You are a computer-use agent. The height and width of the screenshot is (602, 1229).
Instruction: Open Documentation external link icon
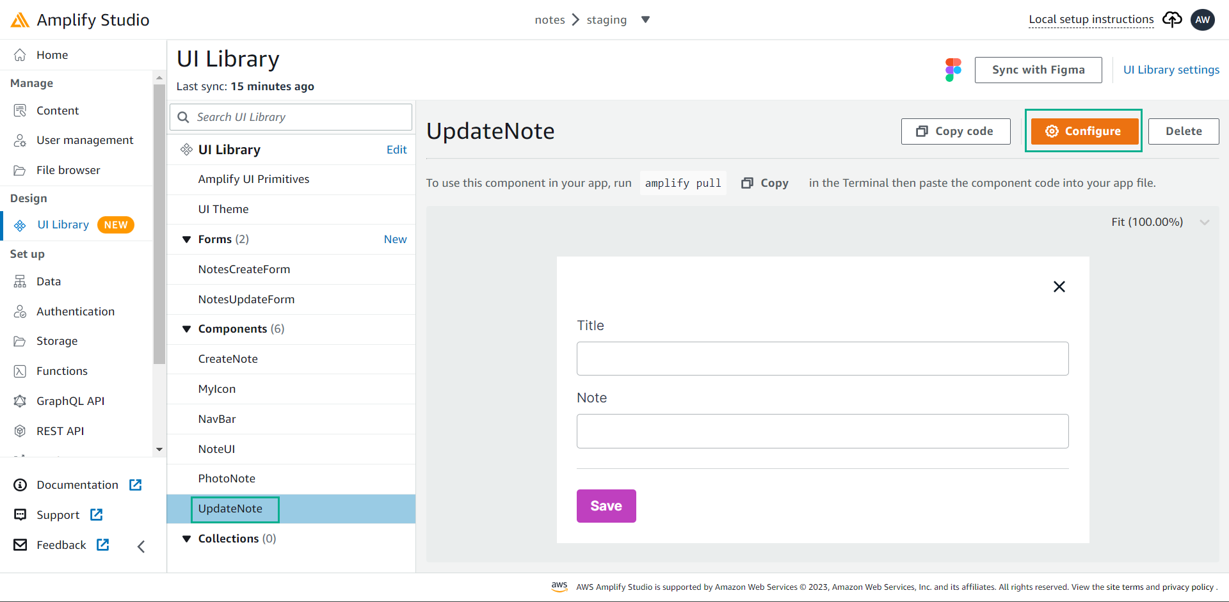click(x=136, y=485)
